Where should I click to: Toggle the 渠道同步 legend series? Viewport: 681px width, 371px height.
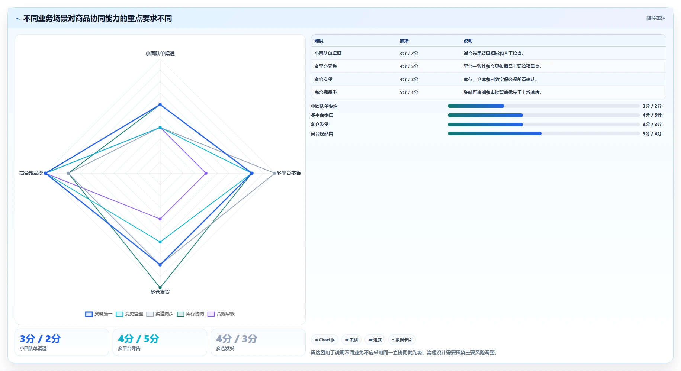(160, 314)
